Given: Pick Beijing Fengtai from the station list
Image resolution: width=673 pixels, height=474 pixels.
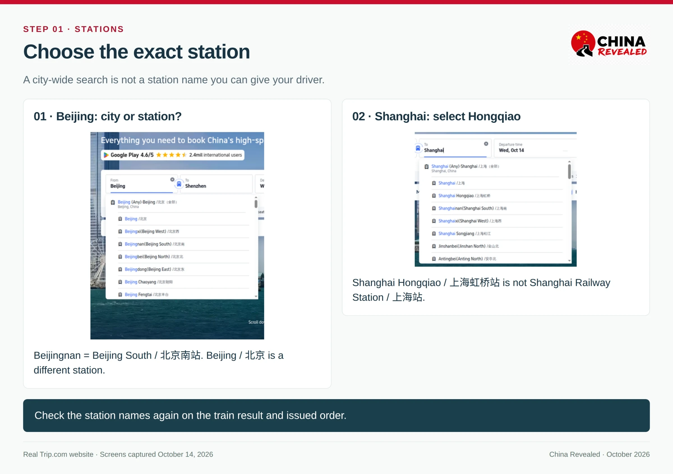Looking at the screenshot, I should click(x=183, y=294).
